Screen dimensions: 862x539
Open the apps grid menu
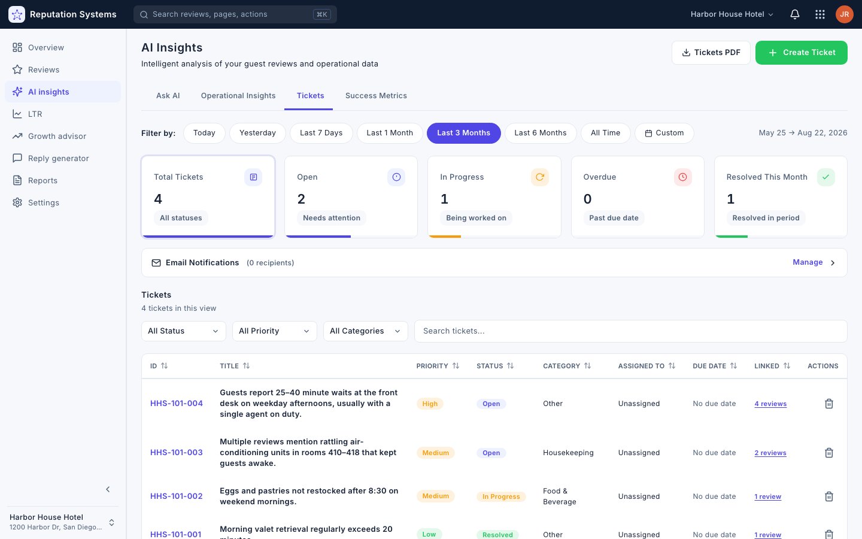(820, 14)
